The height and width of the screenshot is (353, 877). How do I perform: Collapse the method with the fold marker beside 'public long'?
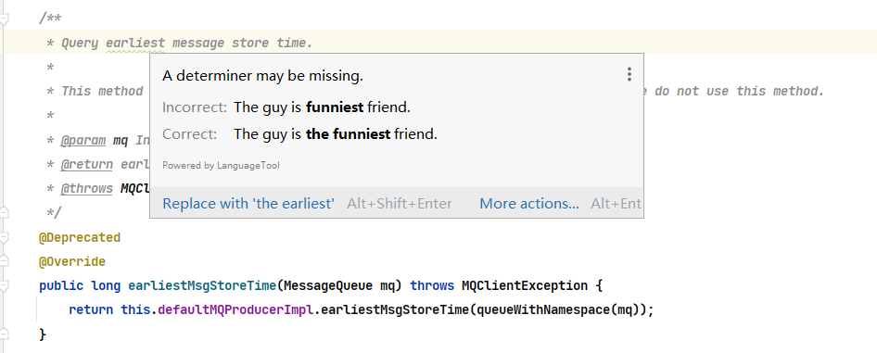[x=4, y=286]
